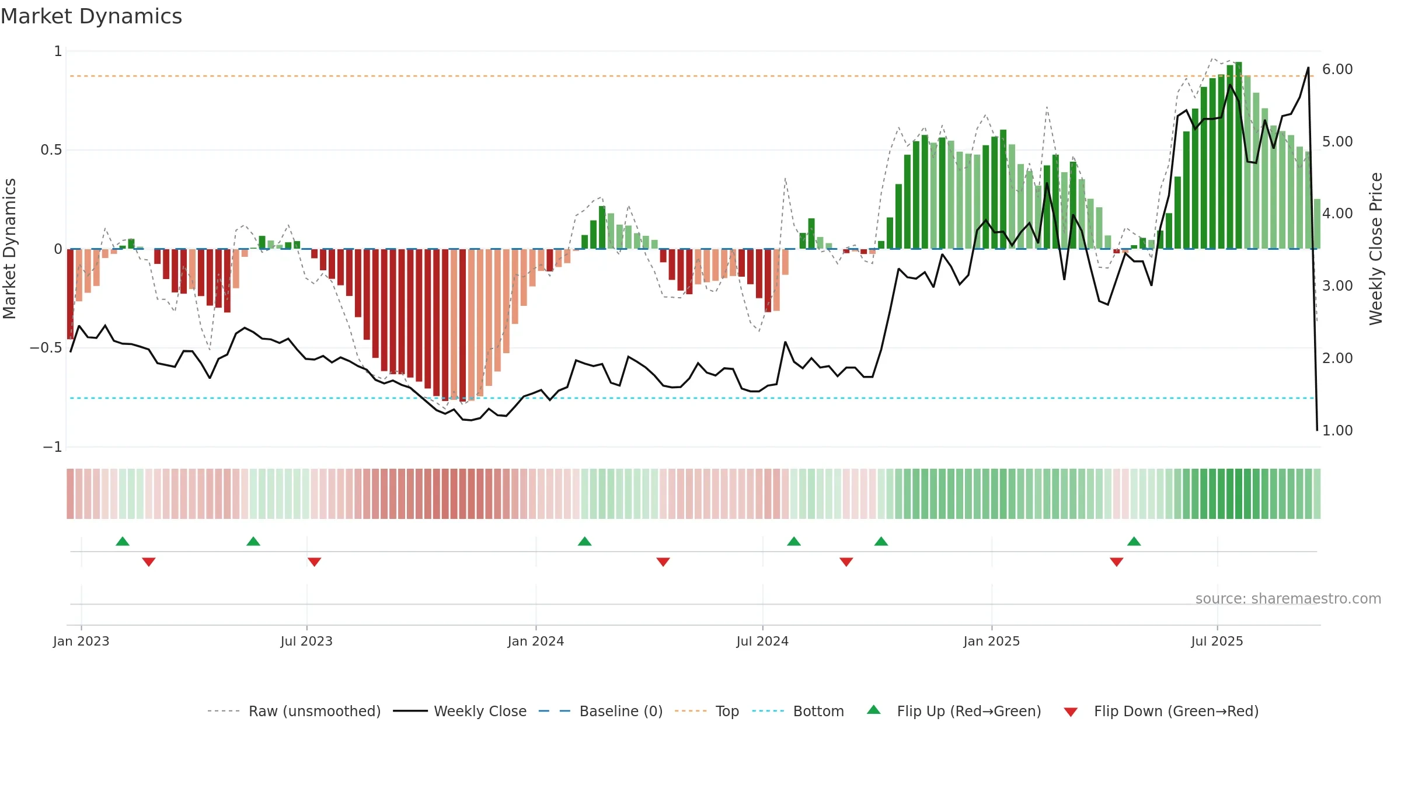Click the 2.00 price axis label

click(1337, 358)
